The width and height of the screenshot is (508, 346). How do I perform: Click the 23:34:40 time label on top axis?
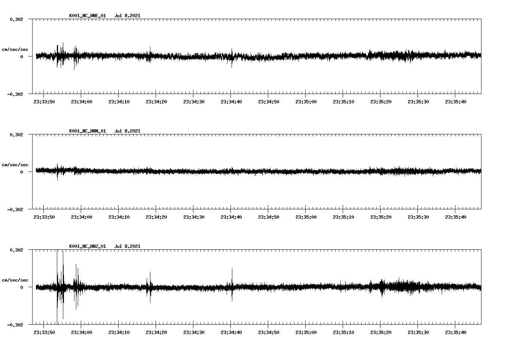[x=230, y=101]
